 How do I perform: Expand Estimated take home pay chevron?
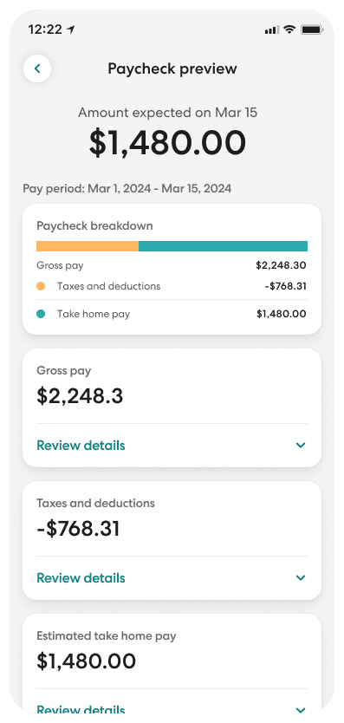(301, 710)
